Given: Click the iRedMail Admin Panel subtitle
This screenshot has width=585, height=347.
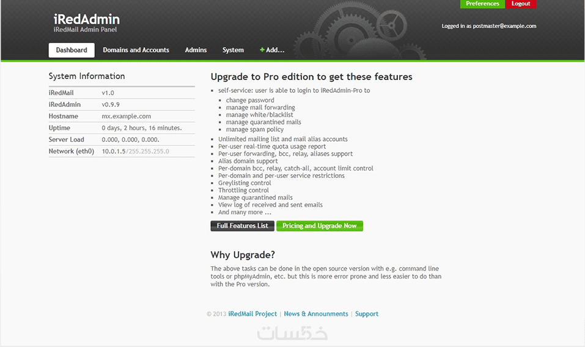Looking at the screenshot, I should (x=85, y=29).
